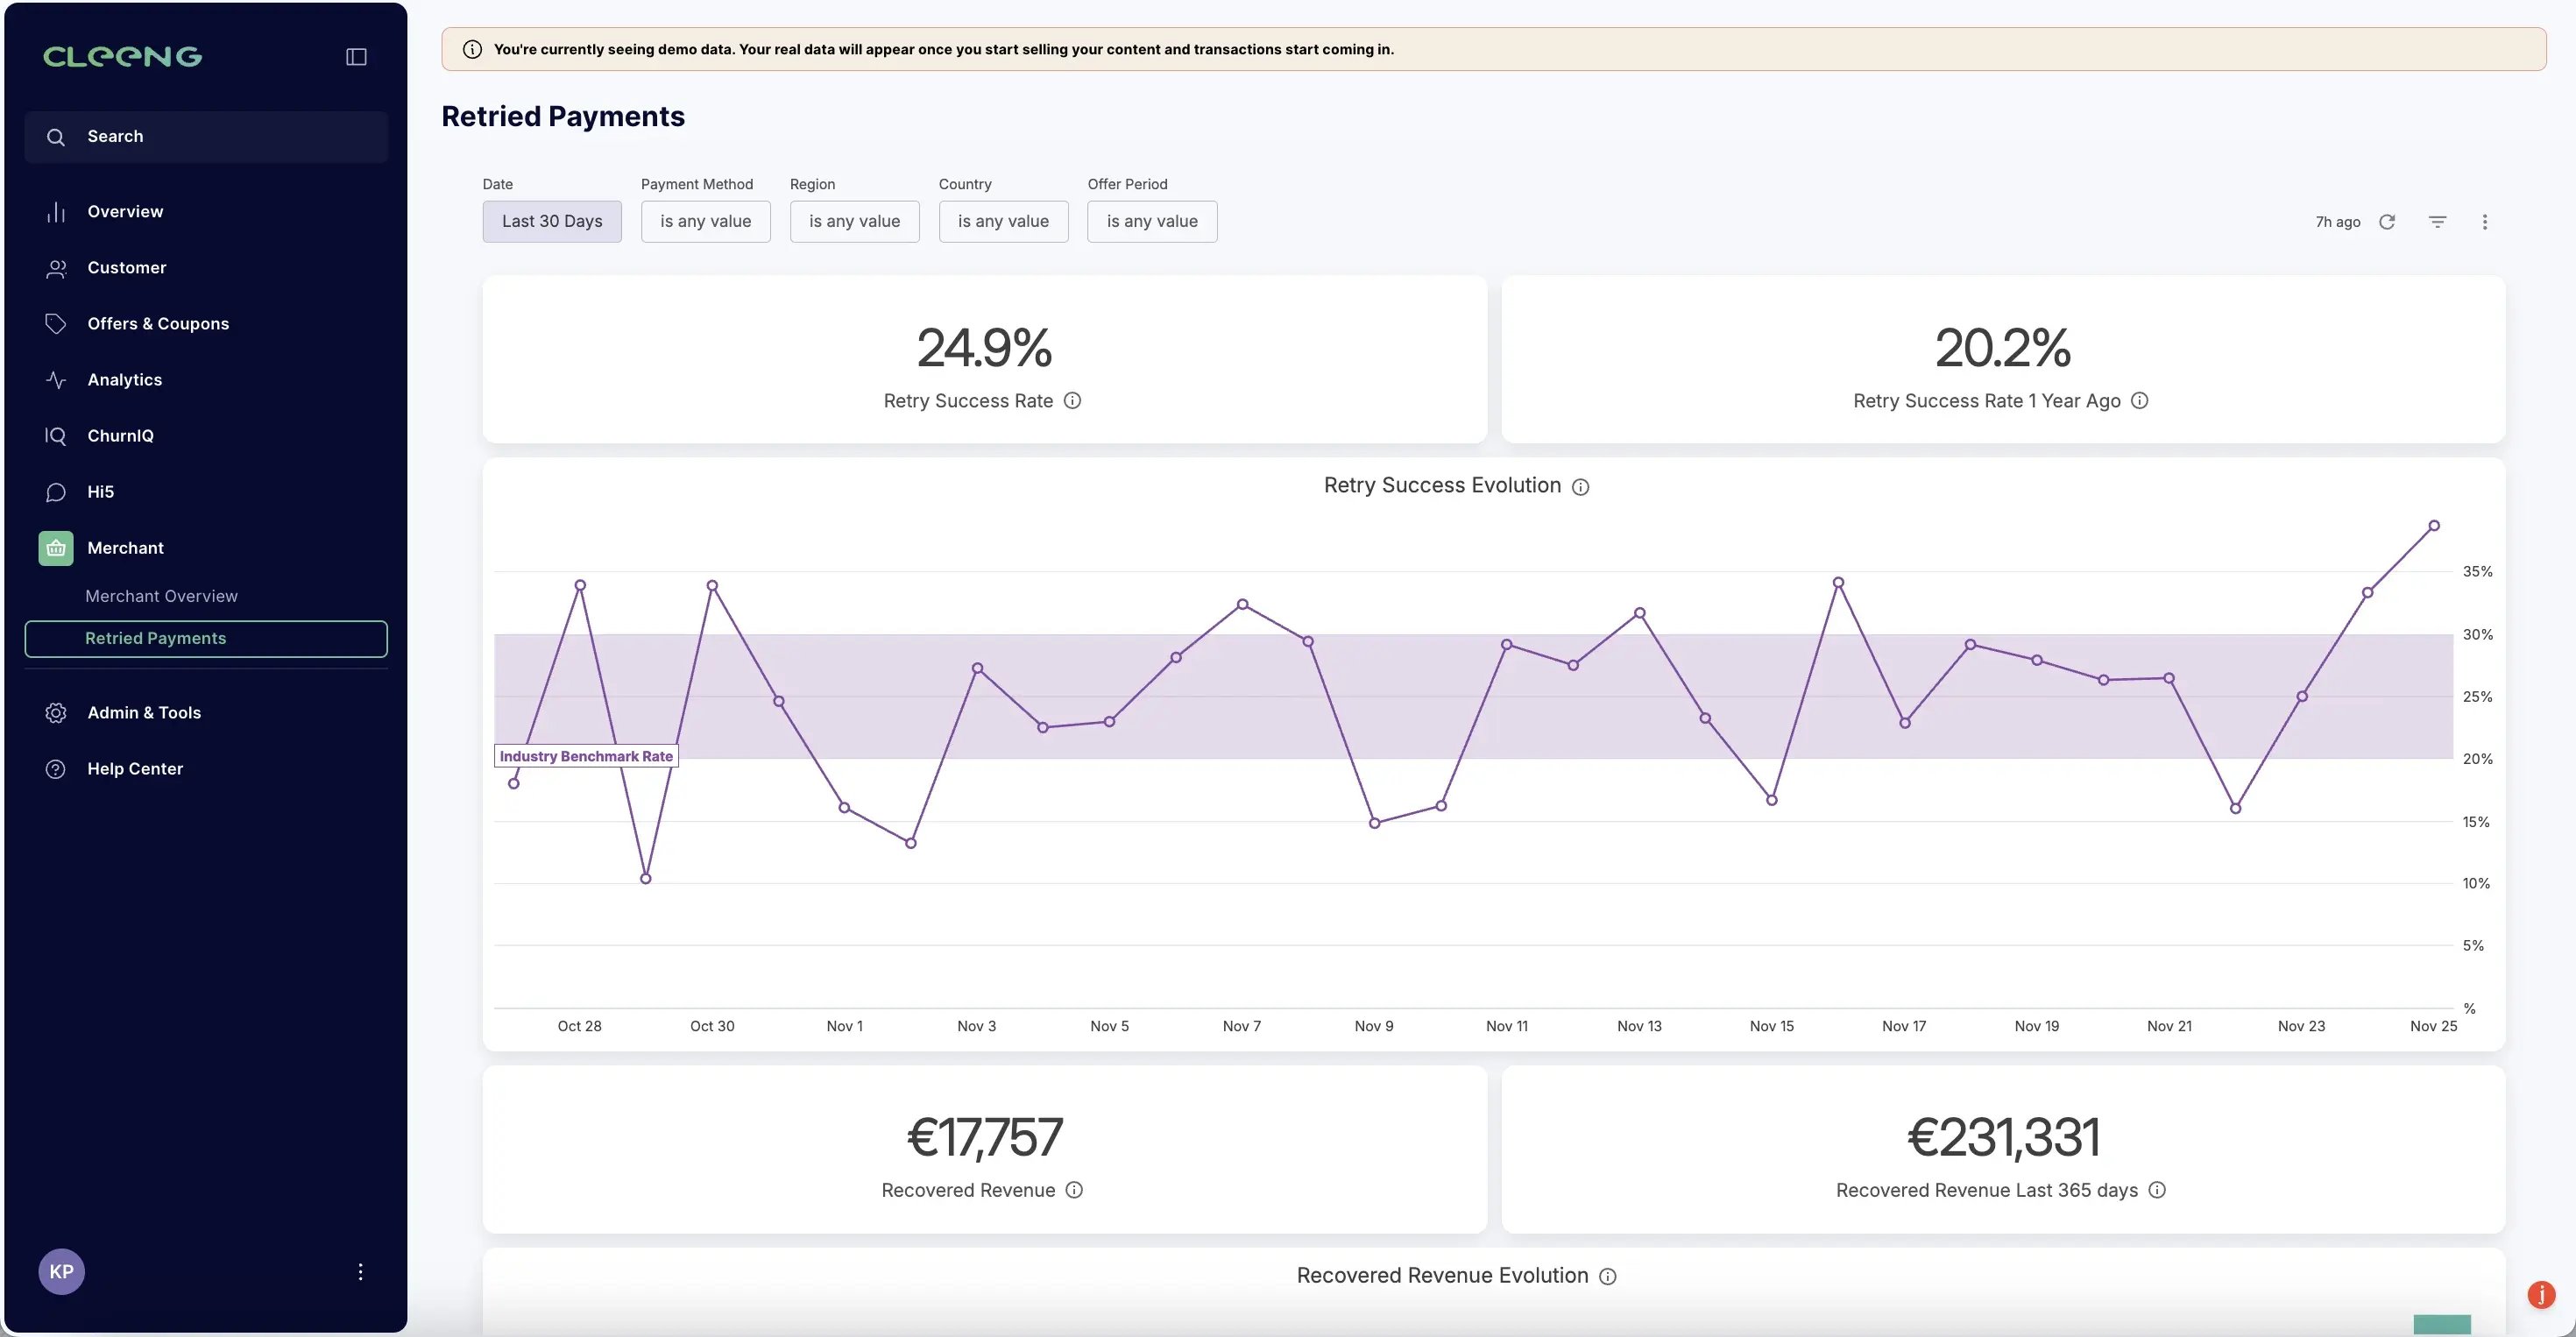Open the KP user avatar menu
2576x1337 pixels.
coord(61,1271)
